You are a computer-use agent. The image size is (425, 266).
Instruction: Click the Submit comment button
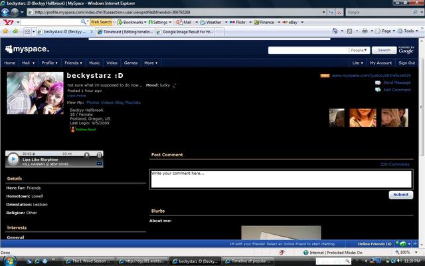coord(401,195)
